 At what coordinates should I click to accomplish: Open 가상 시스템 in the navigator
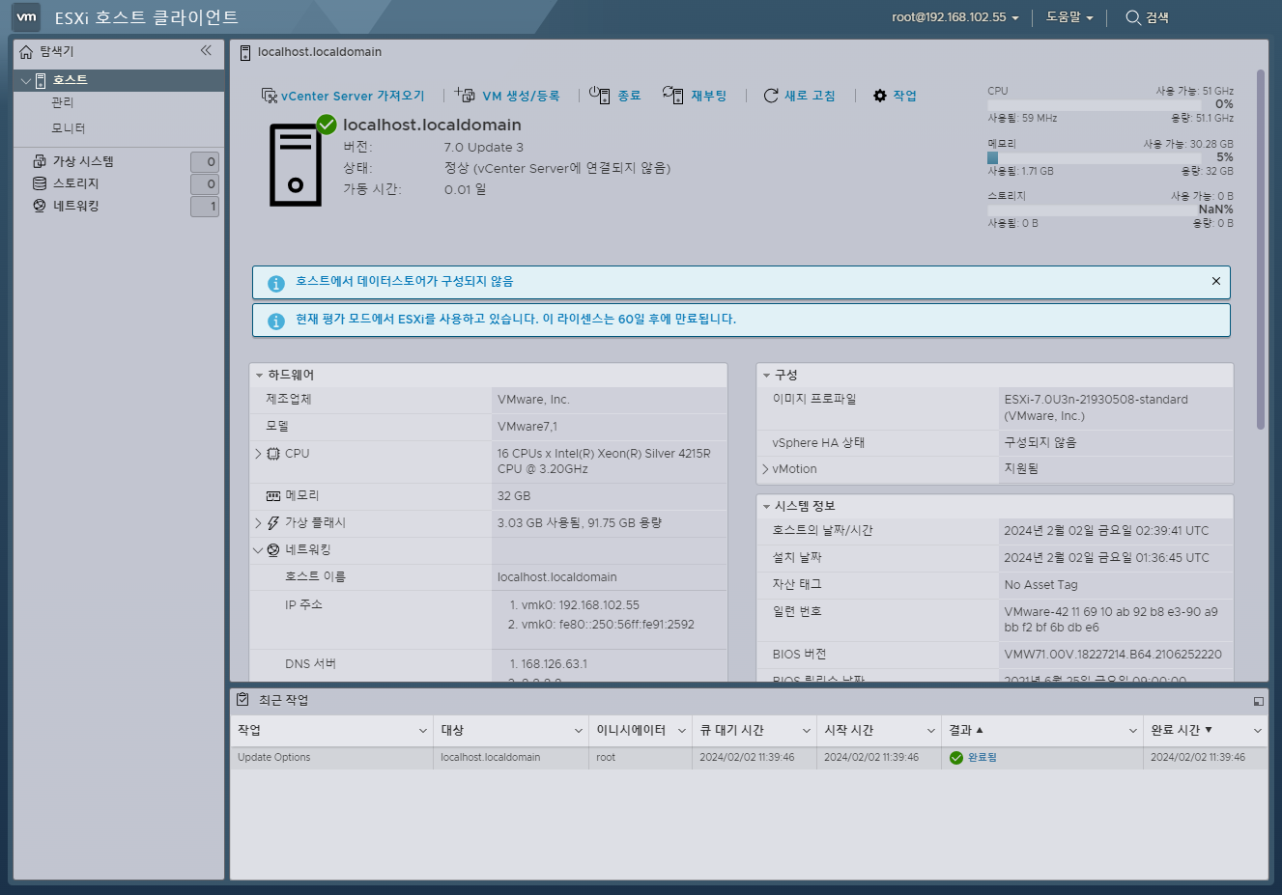point(83,161)
